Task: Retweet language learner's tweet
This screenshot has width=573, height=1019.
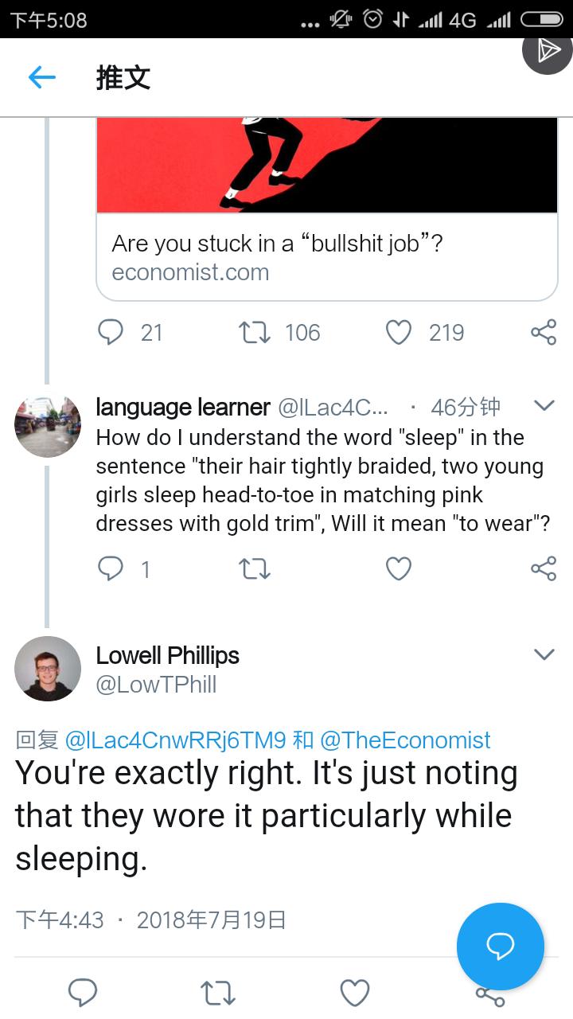Action: click(254, 568)
